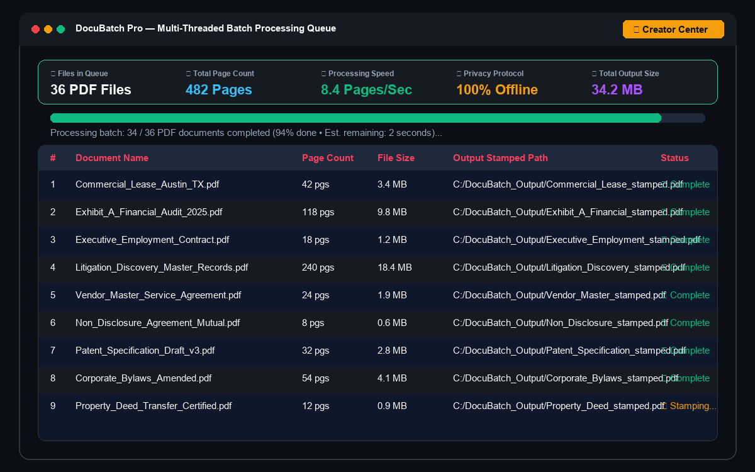This screenshot has height=472, width=755.
Task: Click the 9.8 MB file size
Action: [x=392, y=212]
